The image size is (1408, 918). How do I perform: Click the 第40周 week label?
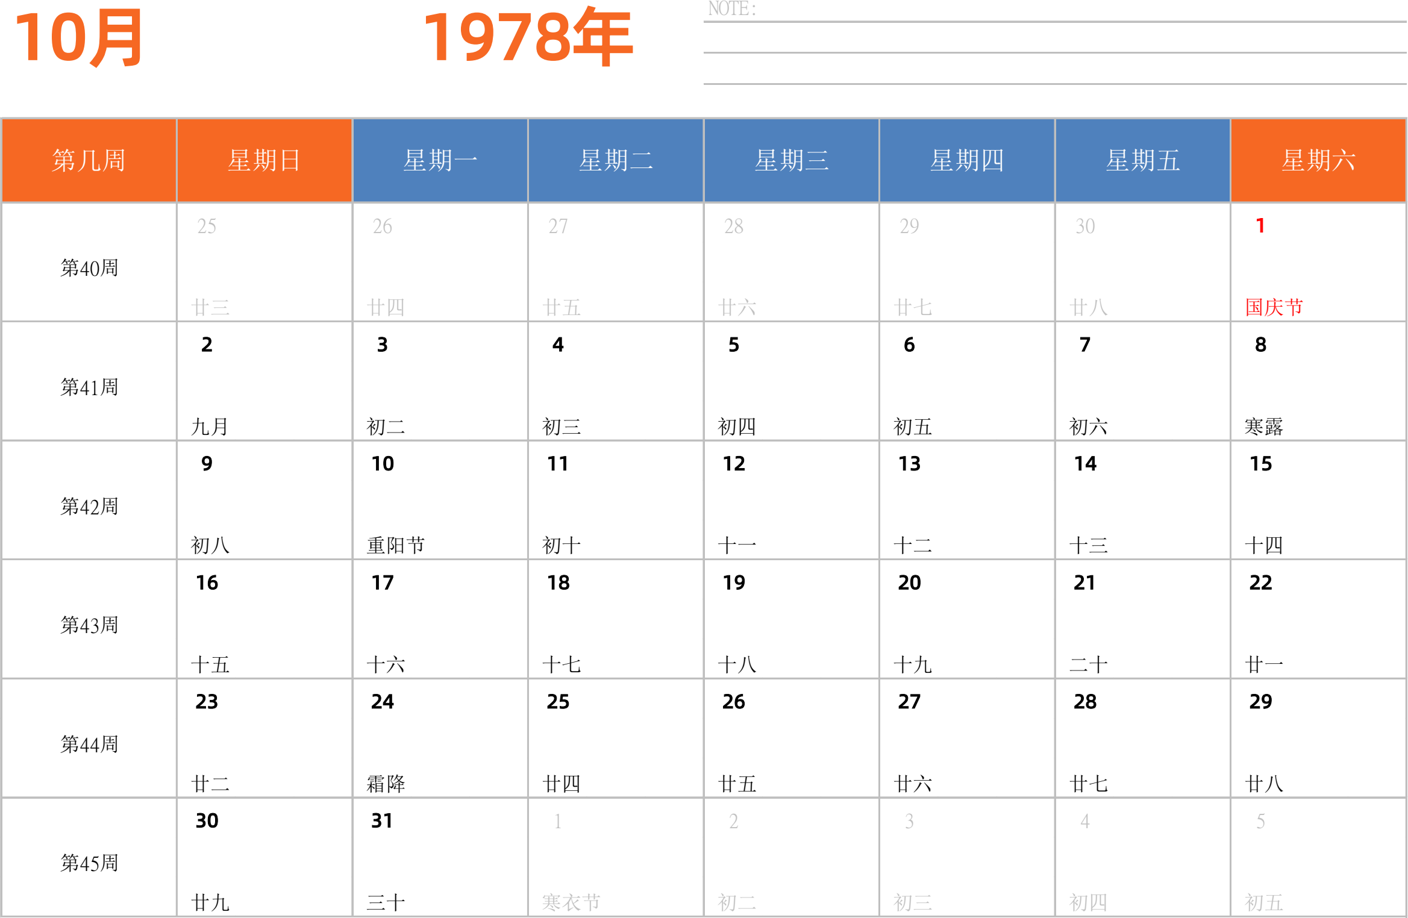click(x=89, y=268)
